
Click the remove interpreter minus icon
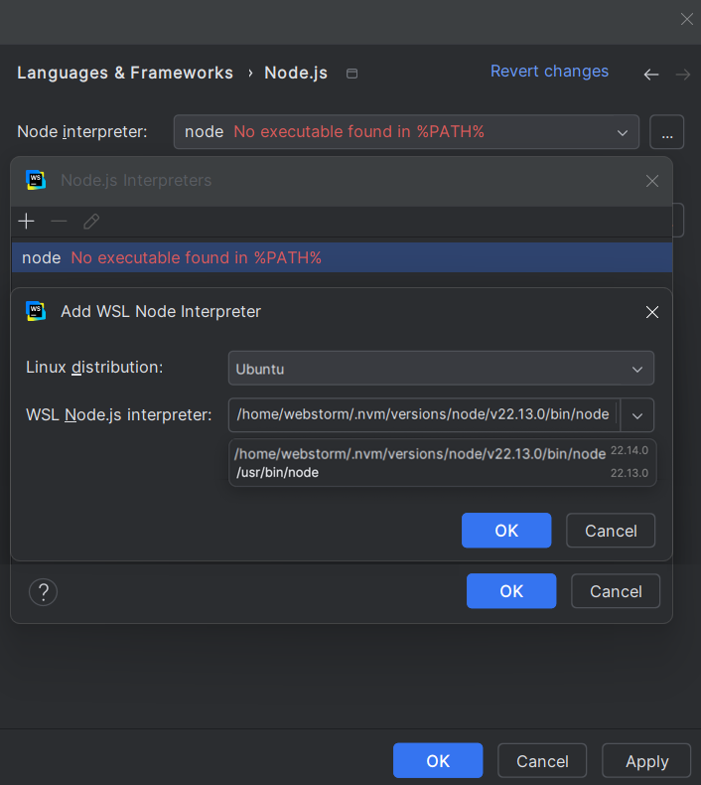(x=60, y=222)
